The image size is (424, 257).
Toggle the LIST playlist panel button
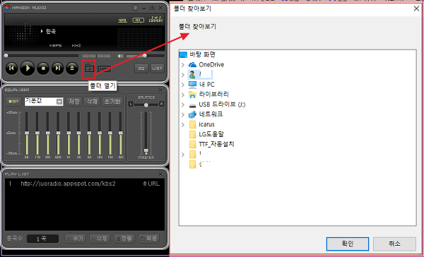click(x=157, y=68)
